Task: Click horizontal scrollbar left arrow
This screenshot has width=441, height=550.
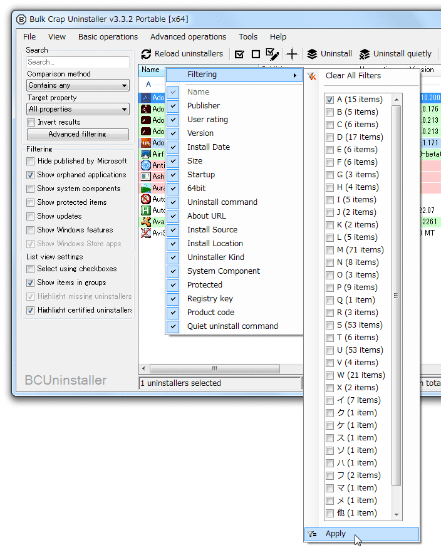Action: [143, 369]
